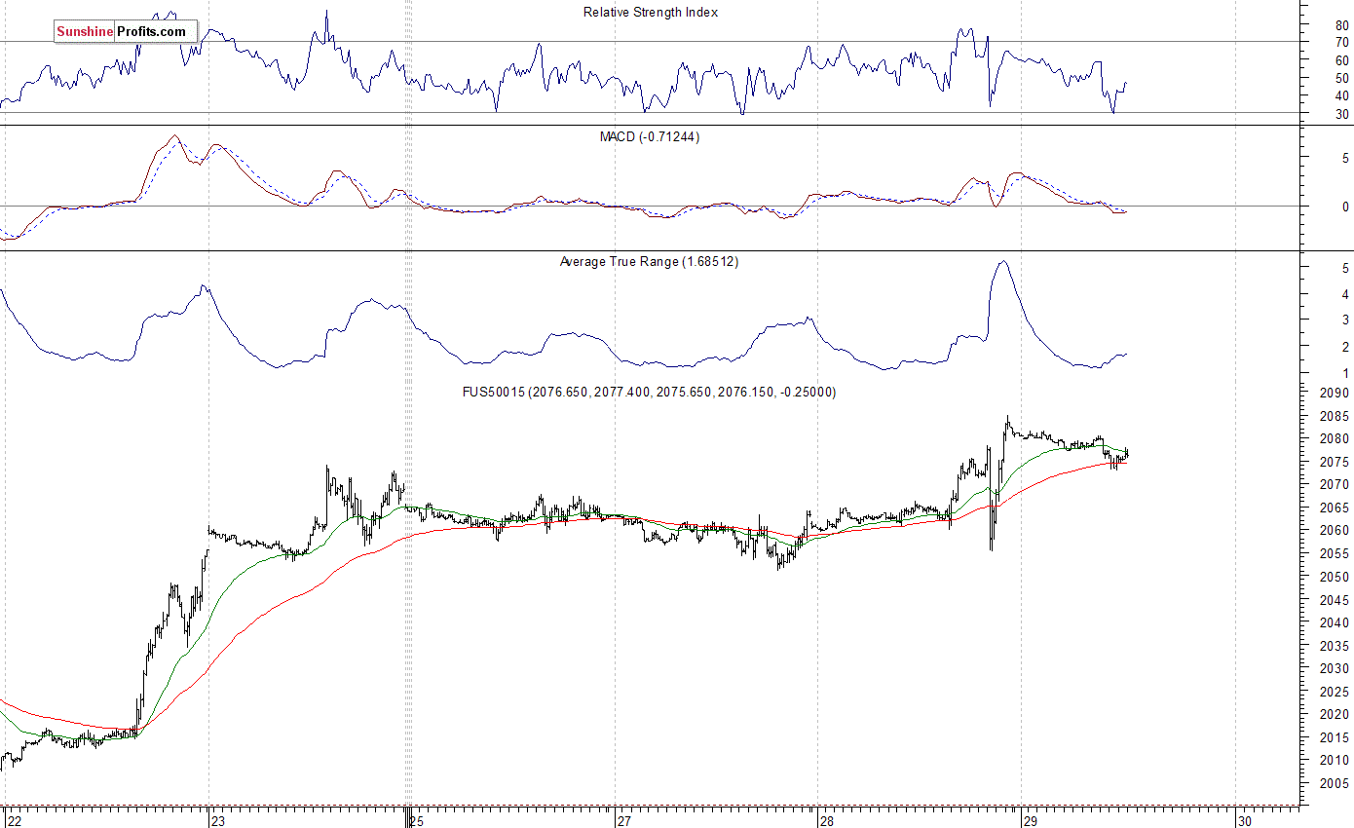Click the 2090 price axis label
1354x828 pixels.
click(1335, 394)
